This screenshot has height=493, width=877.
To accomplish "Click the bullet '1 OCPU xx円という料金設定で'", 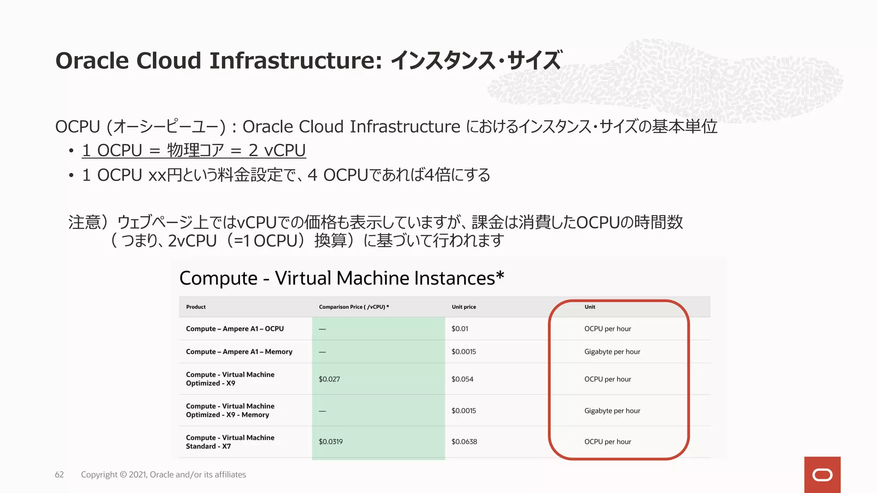I will point(286,175).
